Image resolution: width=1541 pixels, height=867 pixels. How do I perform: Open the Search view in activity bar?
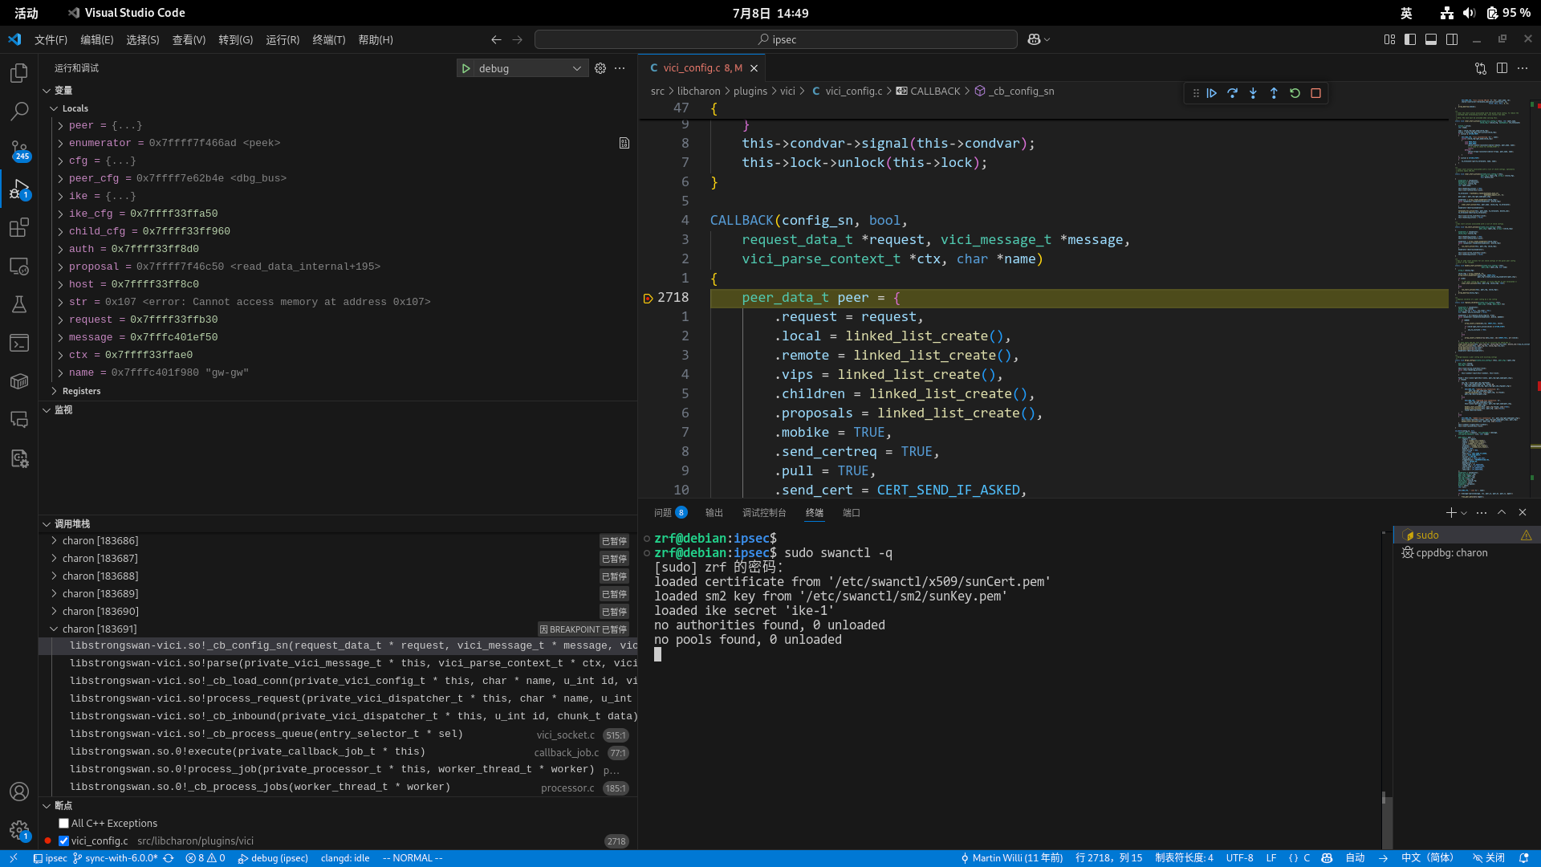(19, 112)
